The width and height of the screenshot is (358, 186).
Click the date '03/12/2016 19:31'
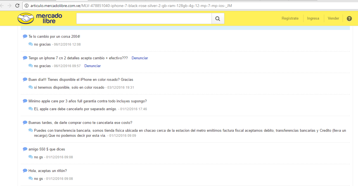pos(121,88)
